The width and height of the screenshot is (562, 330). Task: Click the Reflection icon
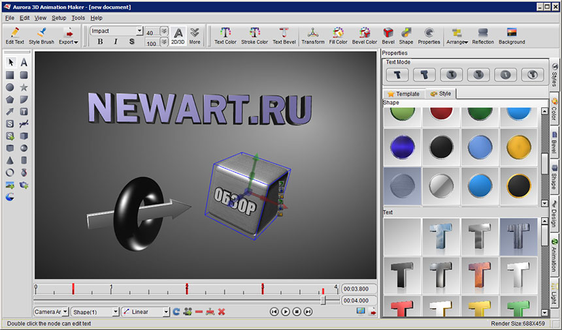click(x=483, y=36)
